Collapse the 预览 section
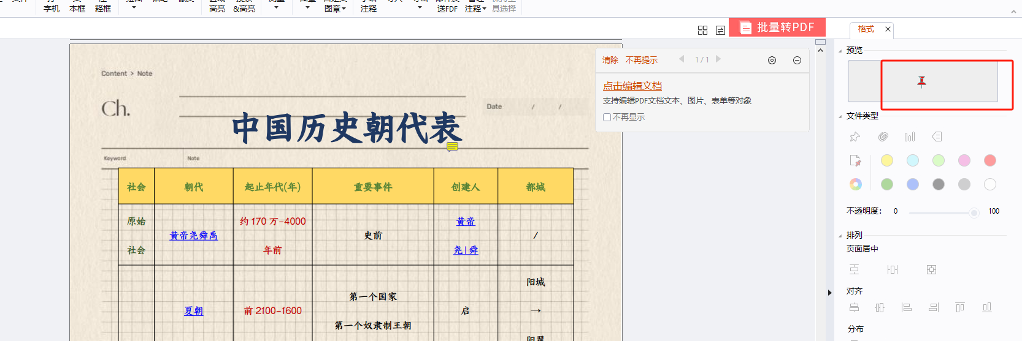Image resolution: width=1022 pixels, height=341 pixels. point(840,51)
